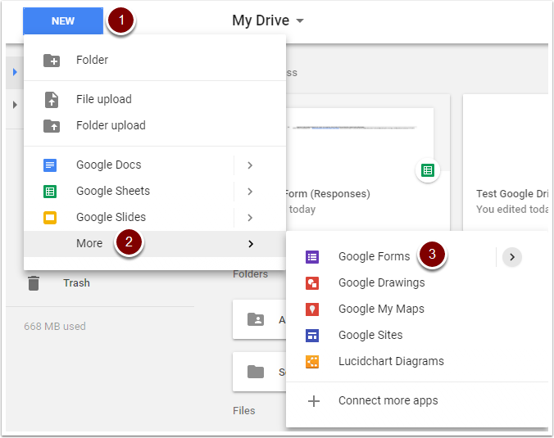This screenshot has height=438, width=554.
Task: Click the new Folder plus icon
Action: (x=52, y=61)
